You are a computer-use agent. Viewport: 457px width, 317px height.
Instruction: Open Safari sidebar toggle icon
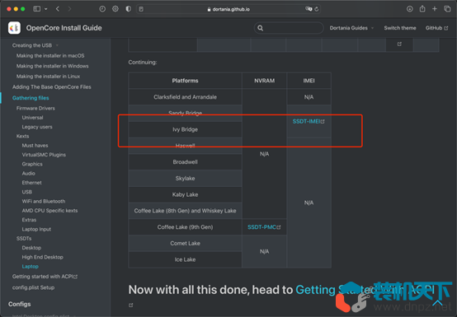pos(37,9)
